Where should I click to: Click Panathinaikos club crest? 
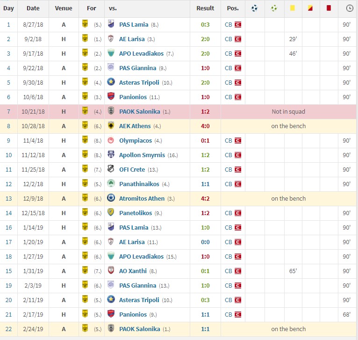pyautogui.click(x=111, y=183)
